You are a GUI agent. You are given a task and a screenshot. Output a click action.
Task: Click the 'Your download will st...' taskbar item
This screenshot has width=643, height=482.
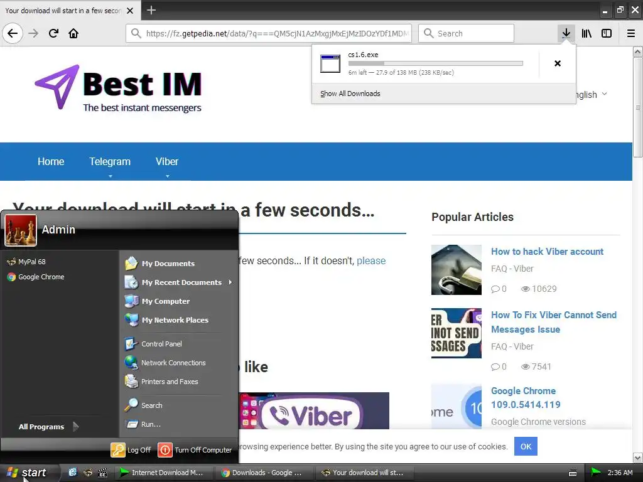(364, 473)
